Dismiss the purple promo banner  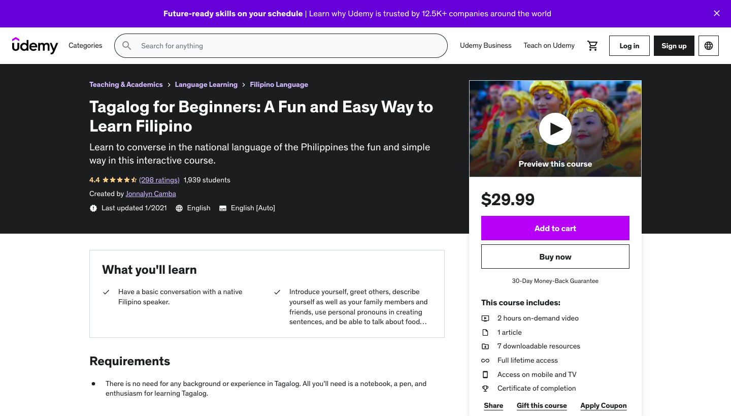pos(717,14)
